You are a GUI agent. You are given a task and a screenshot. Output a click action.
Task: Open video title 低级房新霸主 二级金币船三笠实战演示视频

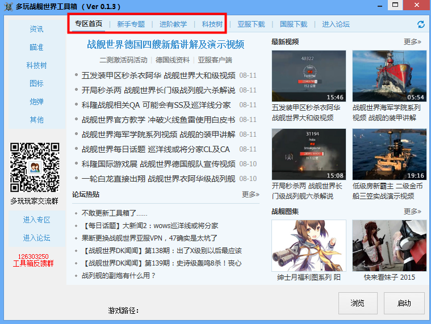point(388,191)
